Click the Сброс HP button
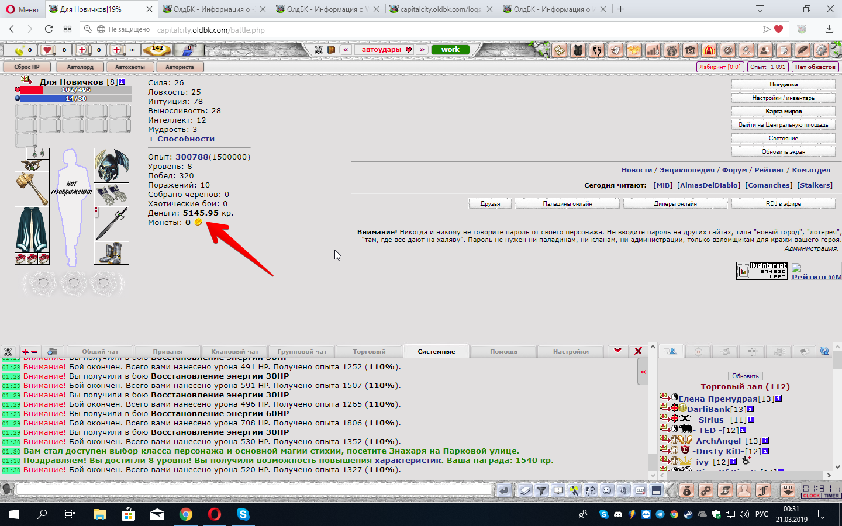842x526 pixels. [x=27, y=67]
